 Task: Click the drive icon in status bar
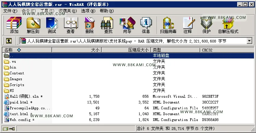point(5,129)
